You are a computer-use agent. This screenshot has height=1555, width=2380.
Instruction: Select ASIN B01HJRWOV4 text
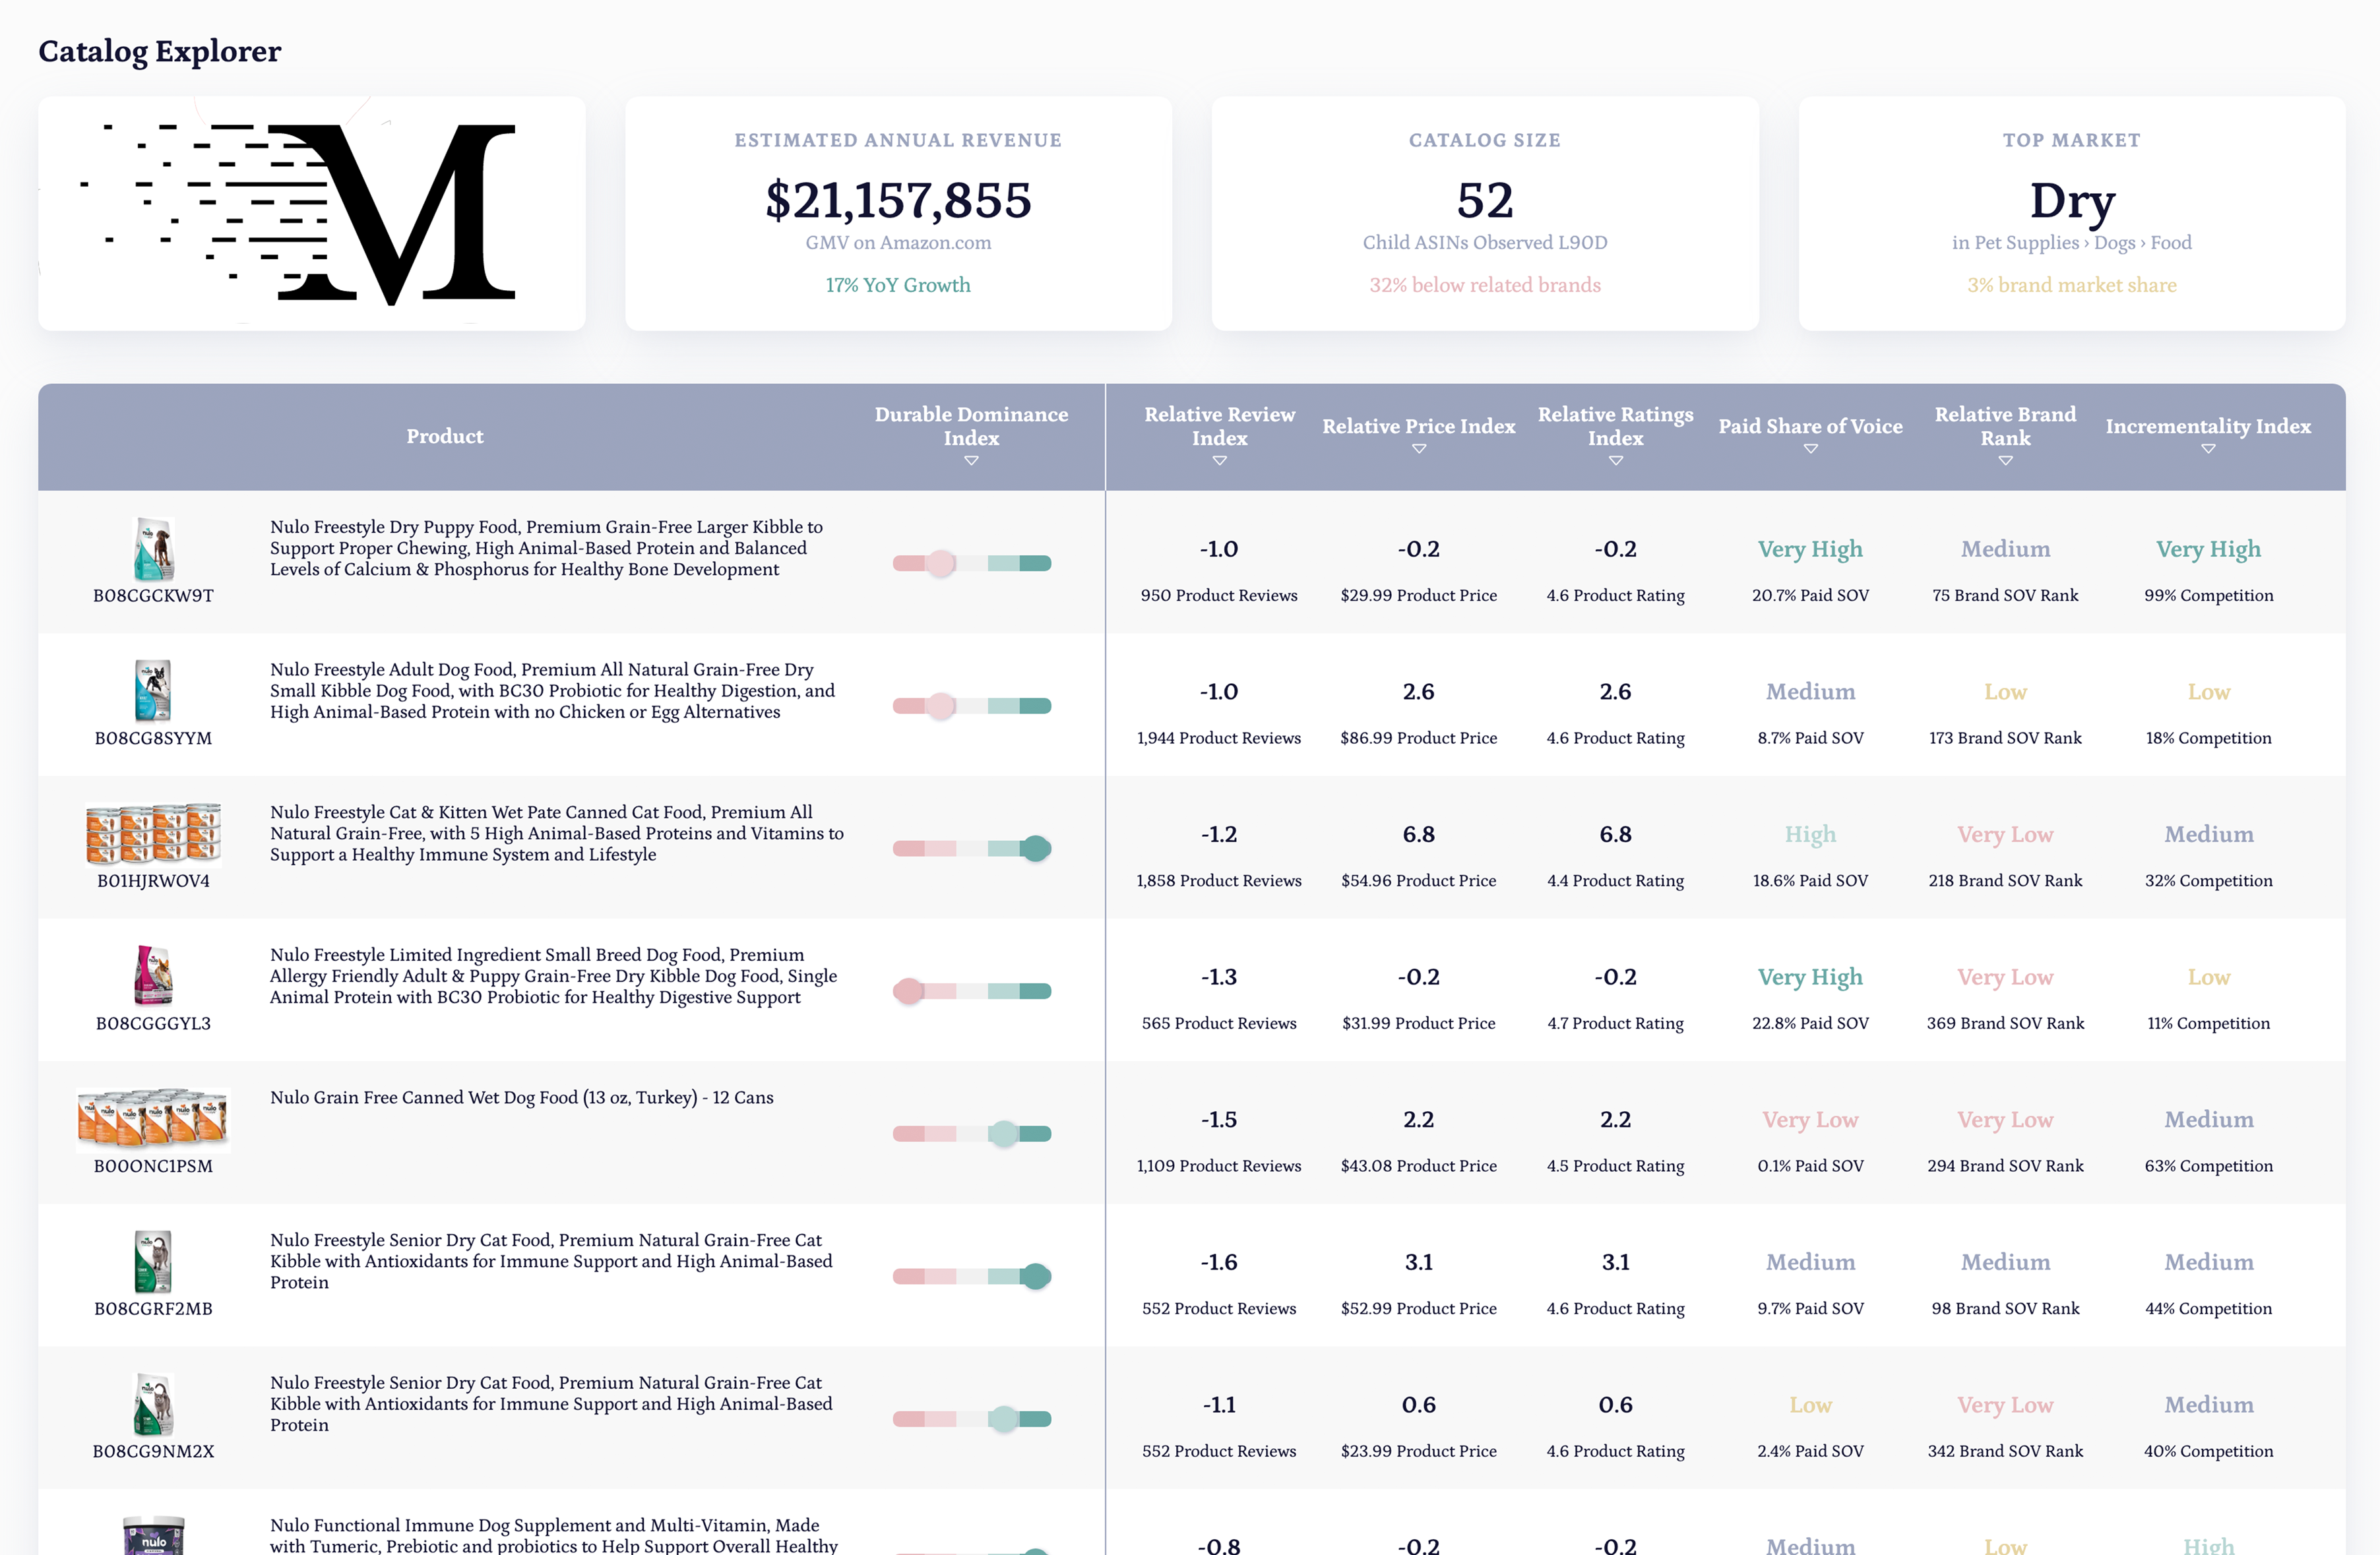[153, 881]
